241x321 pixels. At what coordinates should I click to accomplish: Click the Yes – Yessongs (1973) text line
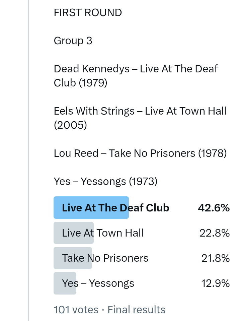tap(105, 182)
